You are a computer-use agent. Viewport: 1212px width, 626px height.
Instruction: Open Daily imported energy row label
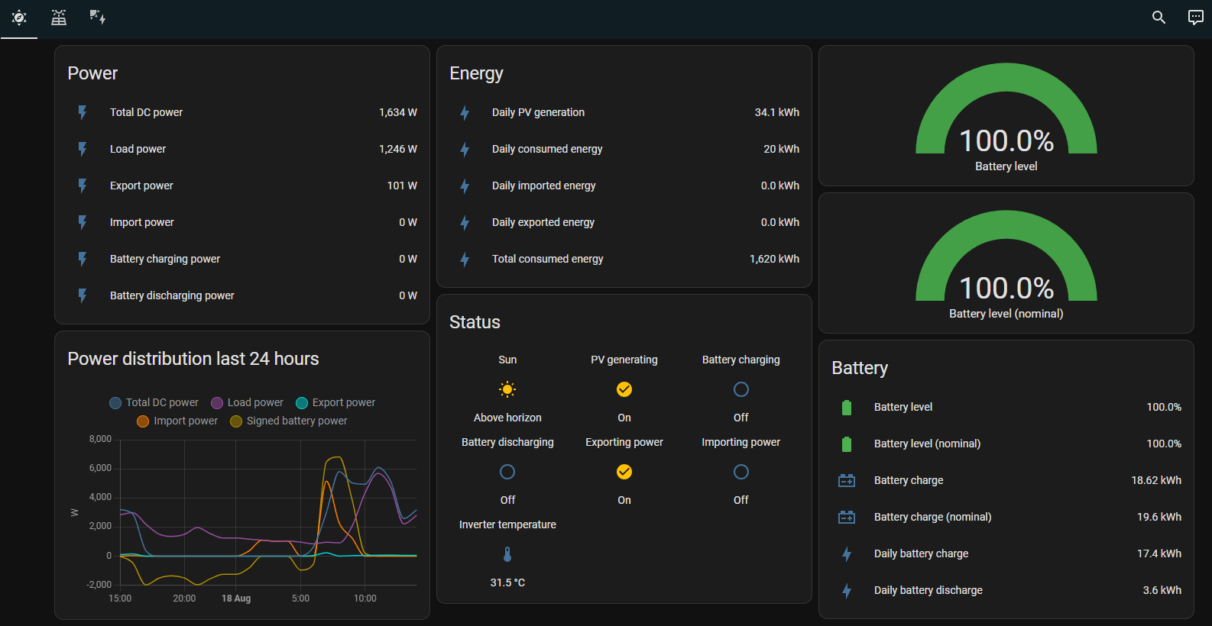(x=544, y=186)
